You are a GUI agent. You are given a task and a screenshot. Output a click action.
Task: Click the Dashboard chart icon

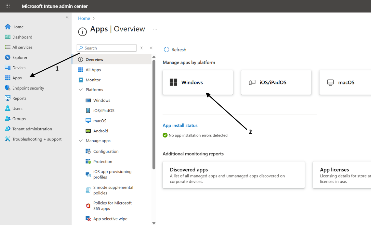(8, 37)
